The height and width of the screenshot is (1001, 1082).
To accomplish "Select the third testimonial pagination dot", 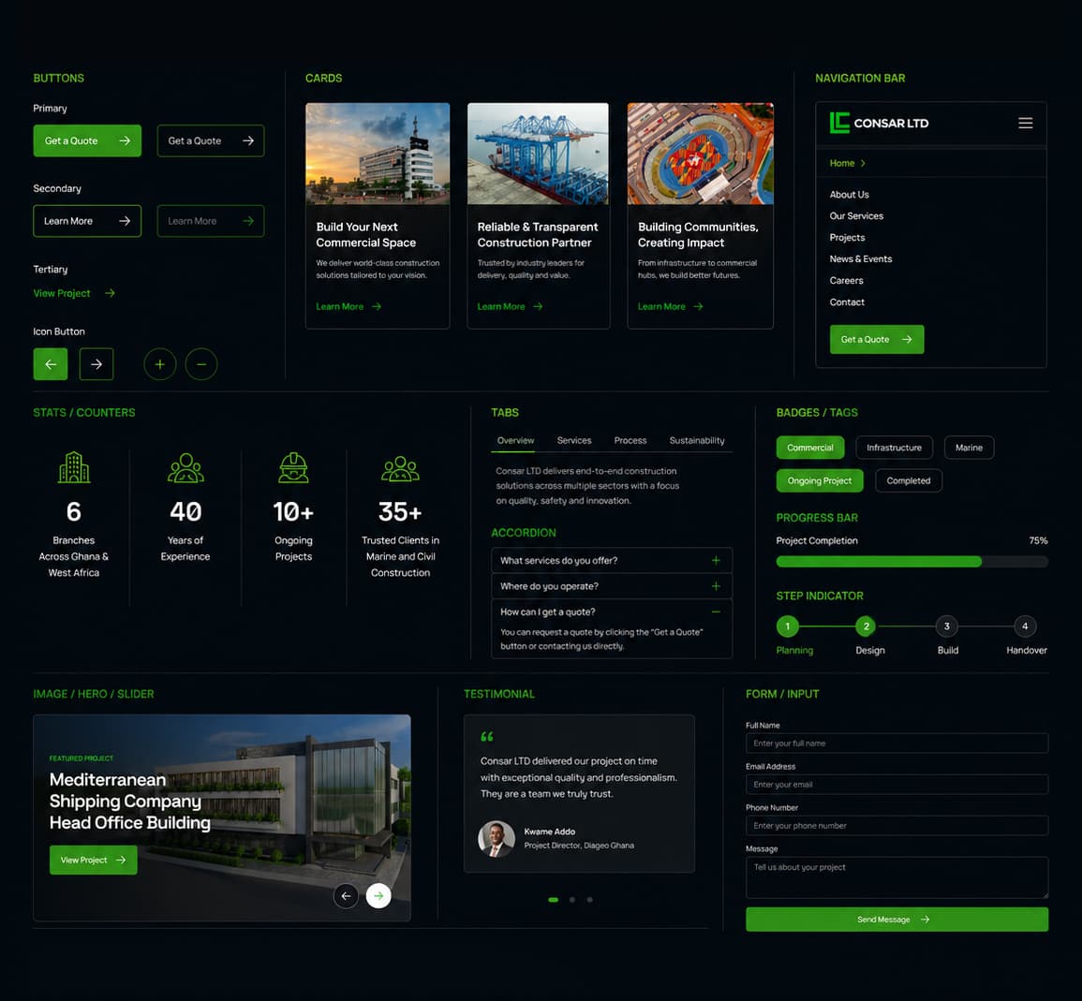I will coord(589,900).
